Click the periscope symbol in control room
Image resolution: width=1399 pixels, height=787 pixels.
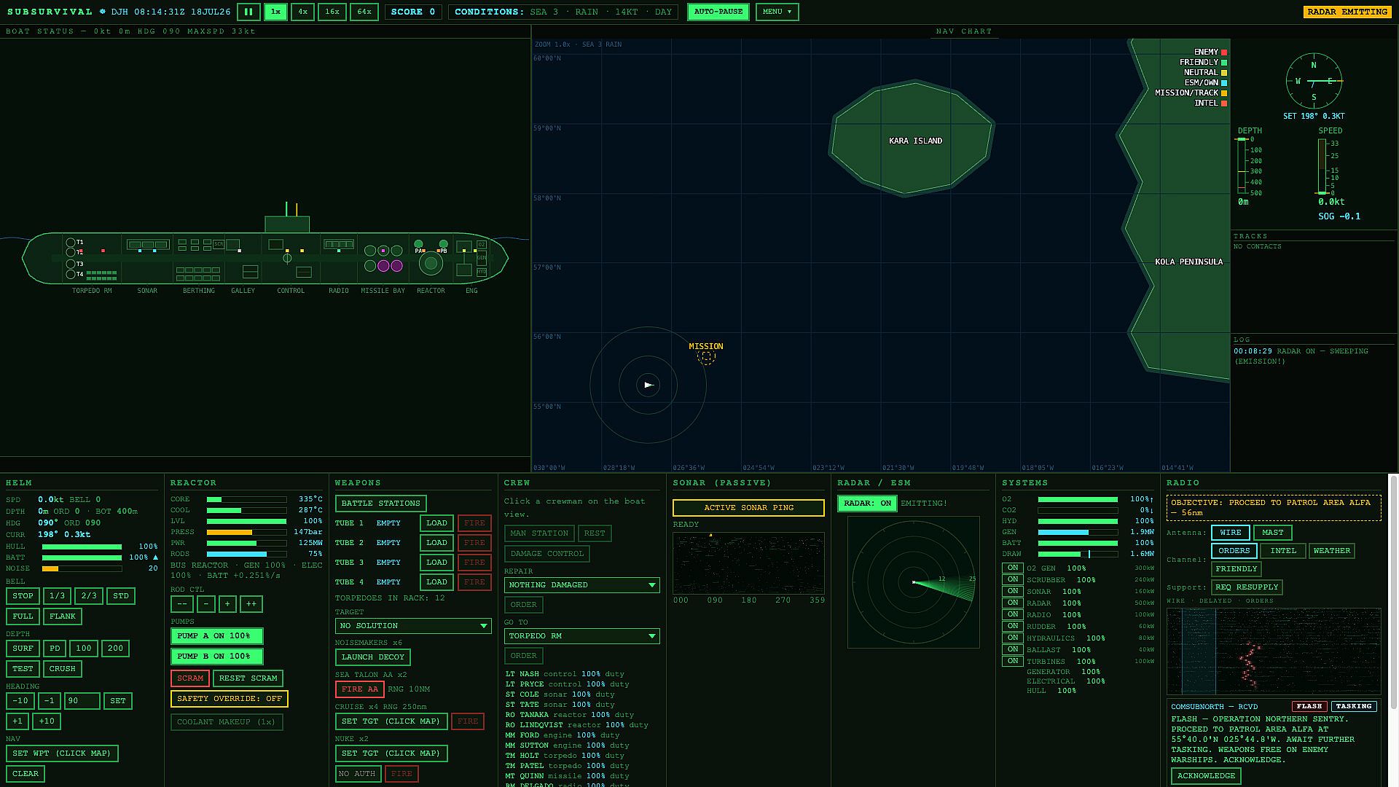[x=287, y=258]
